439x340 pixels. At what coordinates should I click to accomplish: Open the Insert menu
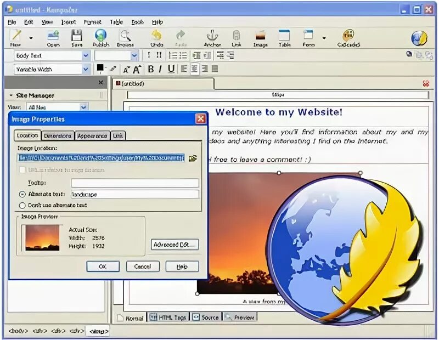point(68,22)
